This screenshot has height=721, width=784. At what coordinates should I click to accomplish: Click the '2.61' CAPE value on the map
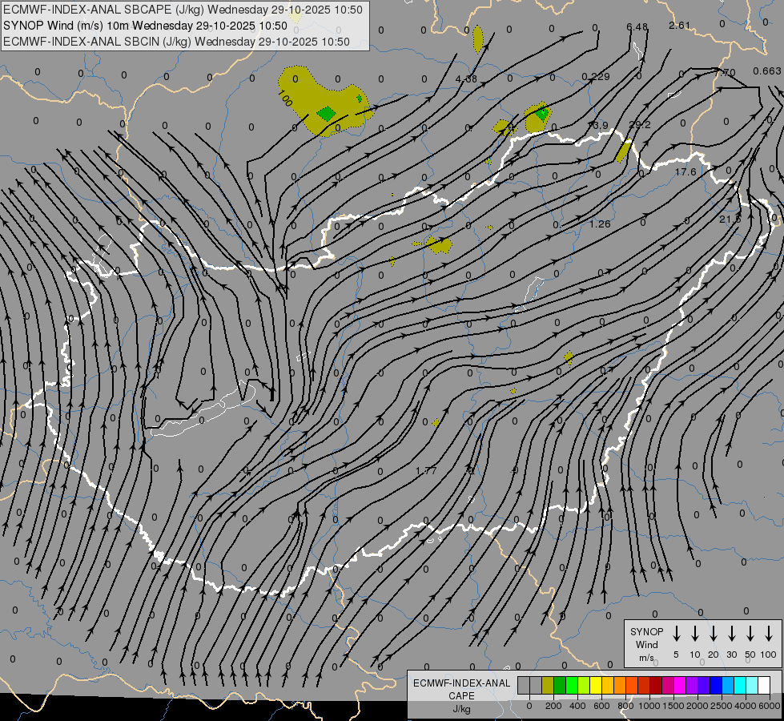680,25
